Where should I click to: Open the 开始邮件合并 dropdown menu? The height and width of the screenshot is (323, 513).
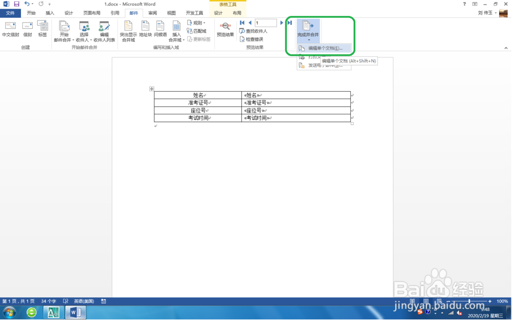coord(65,32)
